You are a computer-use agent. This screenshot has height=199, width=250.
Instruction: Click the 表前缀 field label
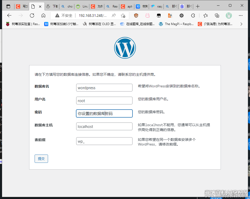[x=40, y=140]
